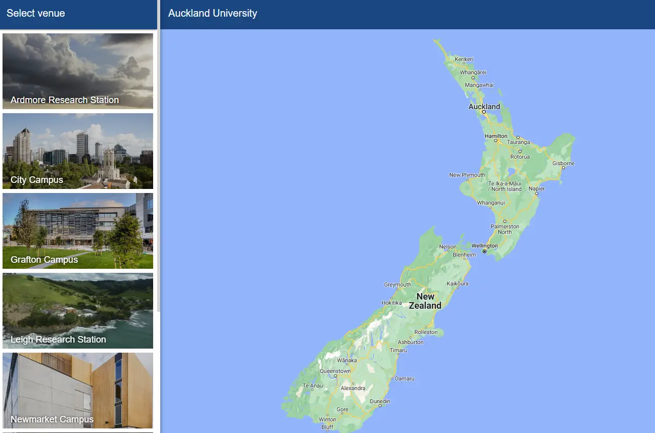
Task: Click Gisborne on the map
Action: [x=564, y=164]
